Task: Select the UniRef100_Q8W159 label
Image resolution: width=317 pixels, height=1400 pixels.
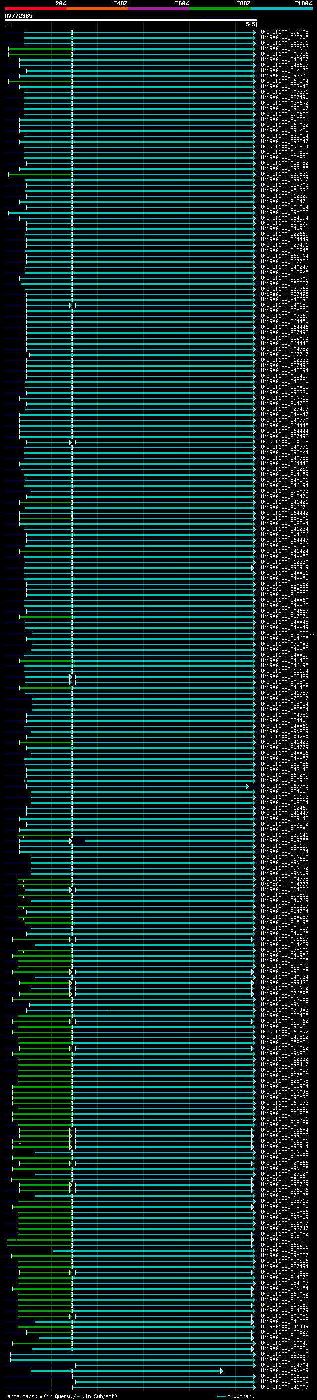Action: [x=284, y=846]
